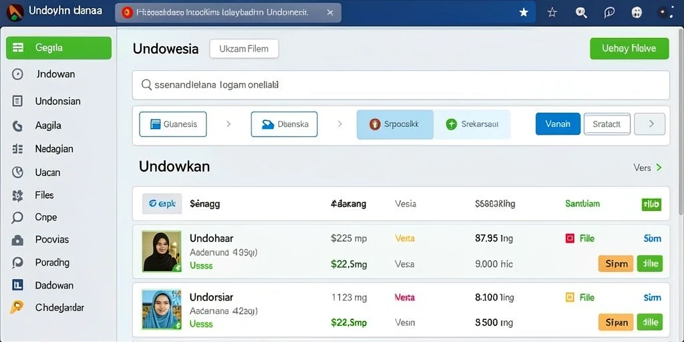Click the Undohaar name
This screenshot has height=342, width=684.
click(212, 238)
